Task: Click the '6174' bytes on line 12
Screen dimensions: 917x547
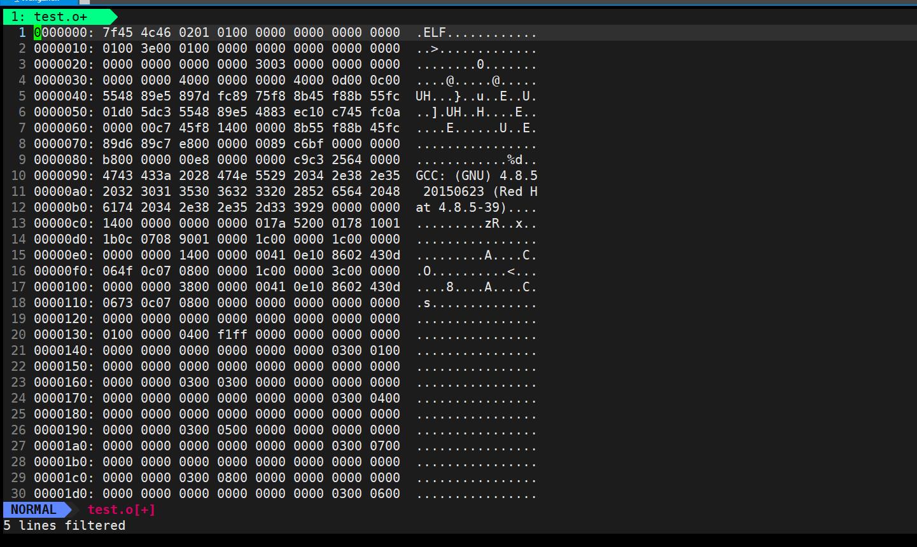Action: pos(118,207)
